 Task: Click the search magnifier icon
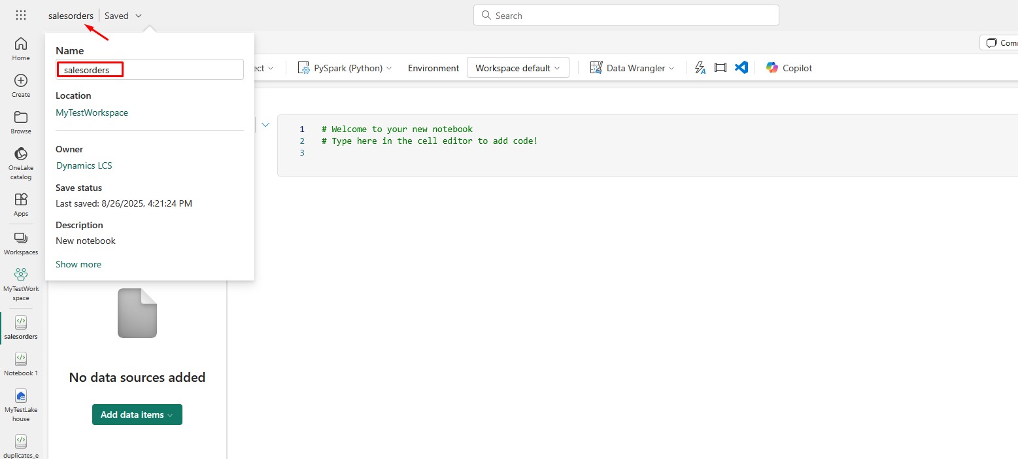(486, 15)
